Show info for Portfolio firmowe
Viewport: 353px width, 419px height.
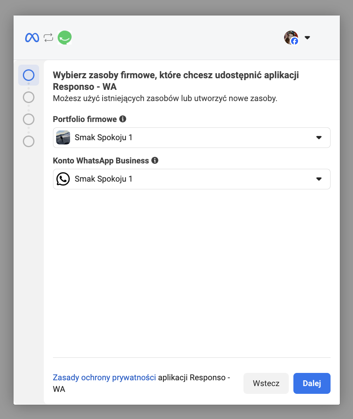(123, 119)
